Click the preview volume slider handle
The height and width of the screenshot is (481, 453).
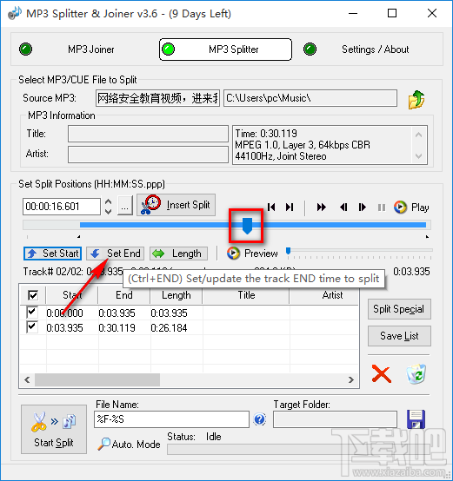288,251
